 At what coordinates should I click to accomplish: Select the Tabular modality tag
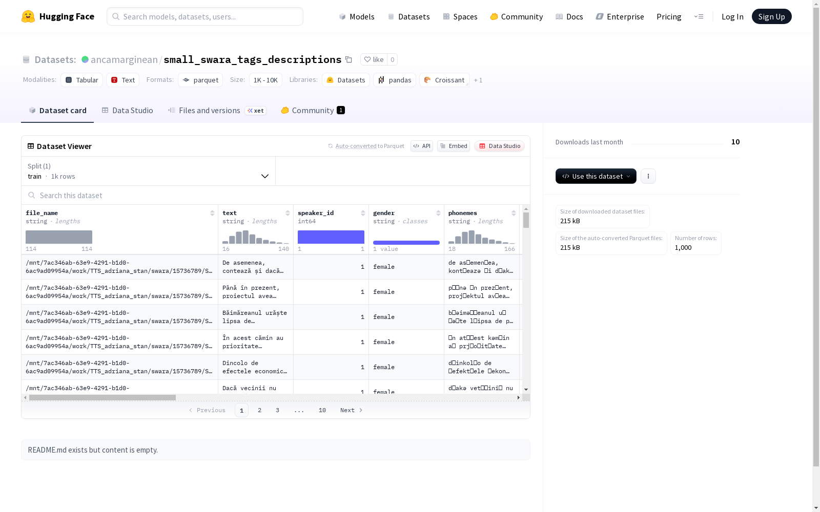pos(82,80)
